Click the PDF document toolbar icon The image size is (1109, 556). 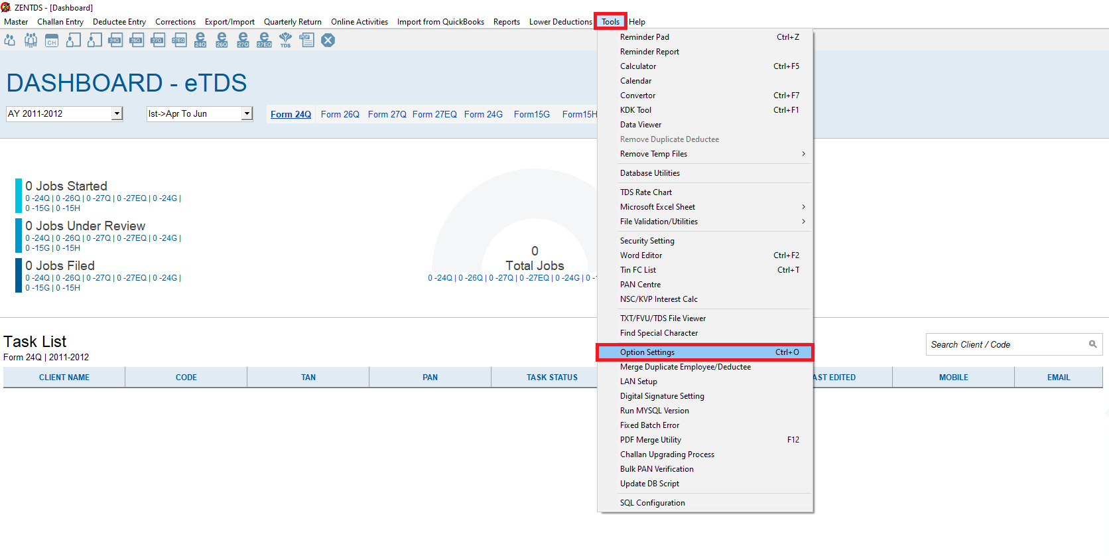[x=306, y=40]
